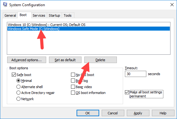Go to the Startup tab
The height and width of the screenshot is (119, 177).
point(54,15)
